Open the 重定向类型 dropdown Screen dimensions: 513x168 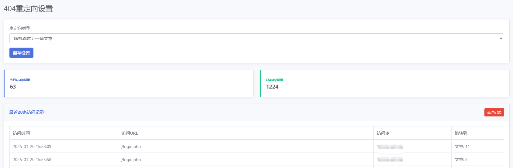click(257, 39)
